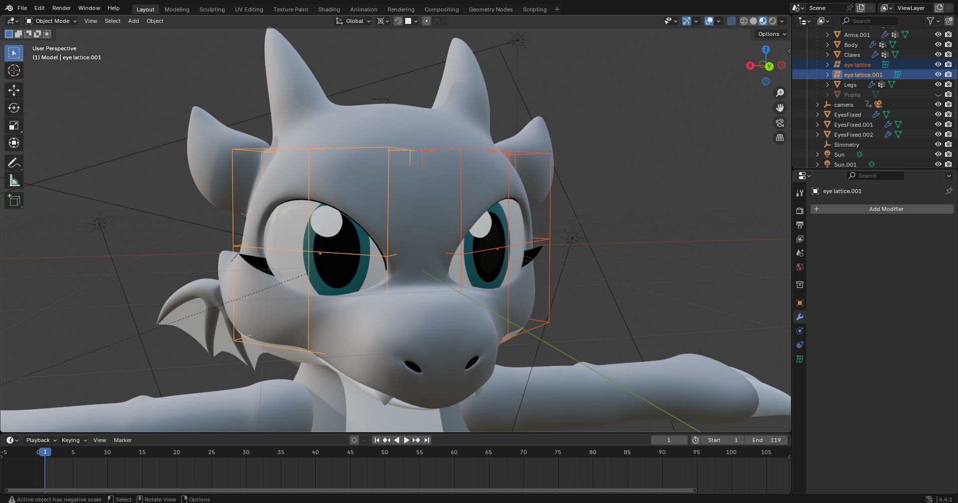The width and height of the screenshot is (958, 503).
Task: Switch orthographic/perspective grid icon
Action: [780, 138]
